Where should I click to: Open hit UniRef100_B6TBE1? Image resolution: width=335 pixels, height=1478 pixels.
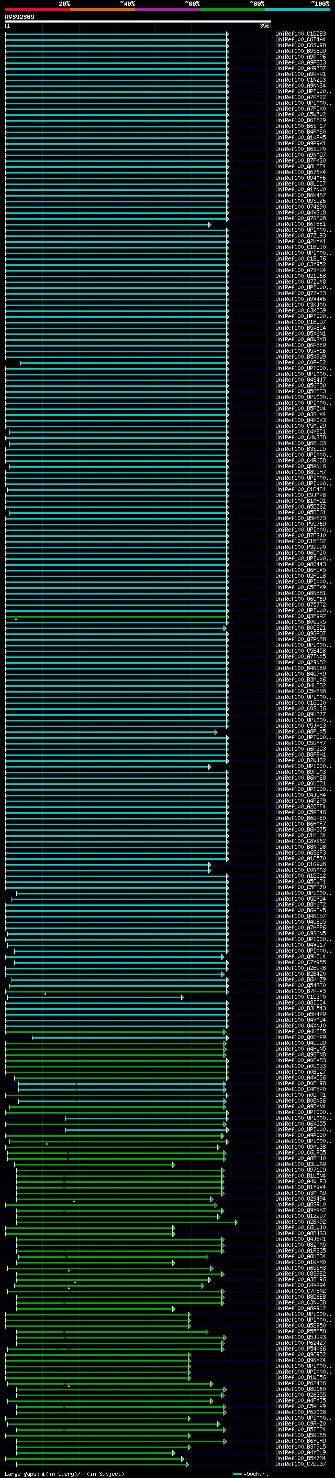300,224
